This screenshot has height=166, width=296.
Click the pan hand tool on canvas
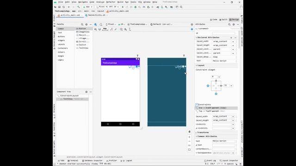189,131
